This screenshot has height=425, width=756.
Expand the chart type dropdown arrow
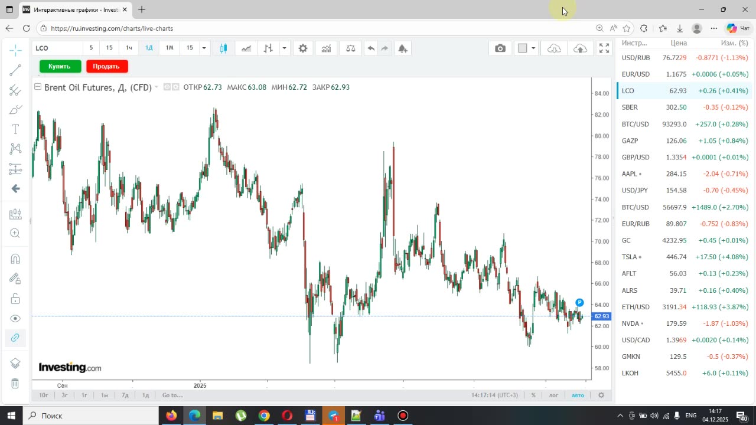point(284,48)
